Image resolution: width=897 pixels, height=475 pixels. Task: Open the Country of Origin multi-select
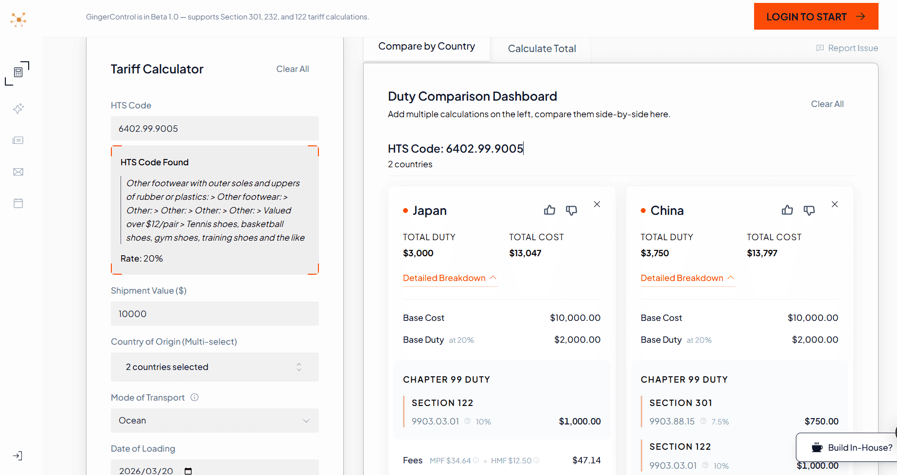coord(215,367)
